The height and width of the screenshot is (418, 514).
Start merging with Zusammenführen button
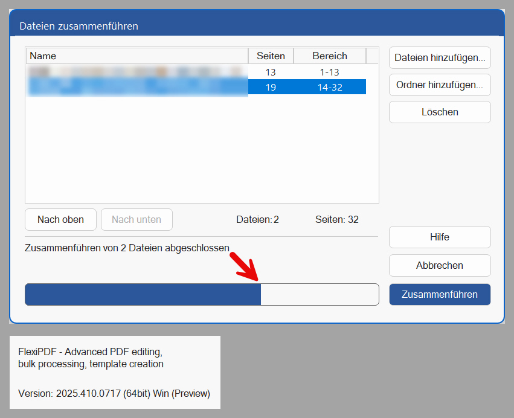[x=440, y=294]
